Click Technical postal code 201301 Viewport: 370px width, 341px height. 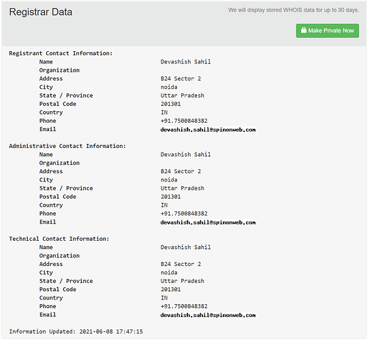click(170, 290)
